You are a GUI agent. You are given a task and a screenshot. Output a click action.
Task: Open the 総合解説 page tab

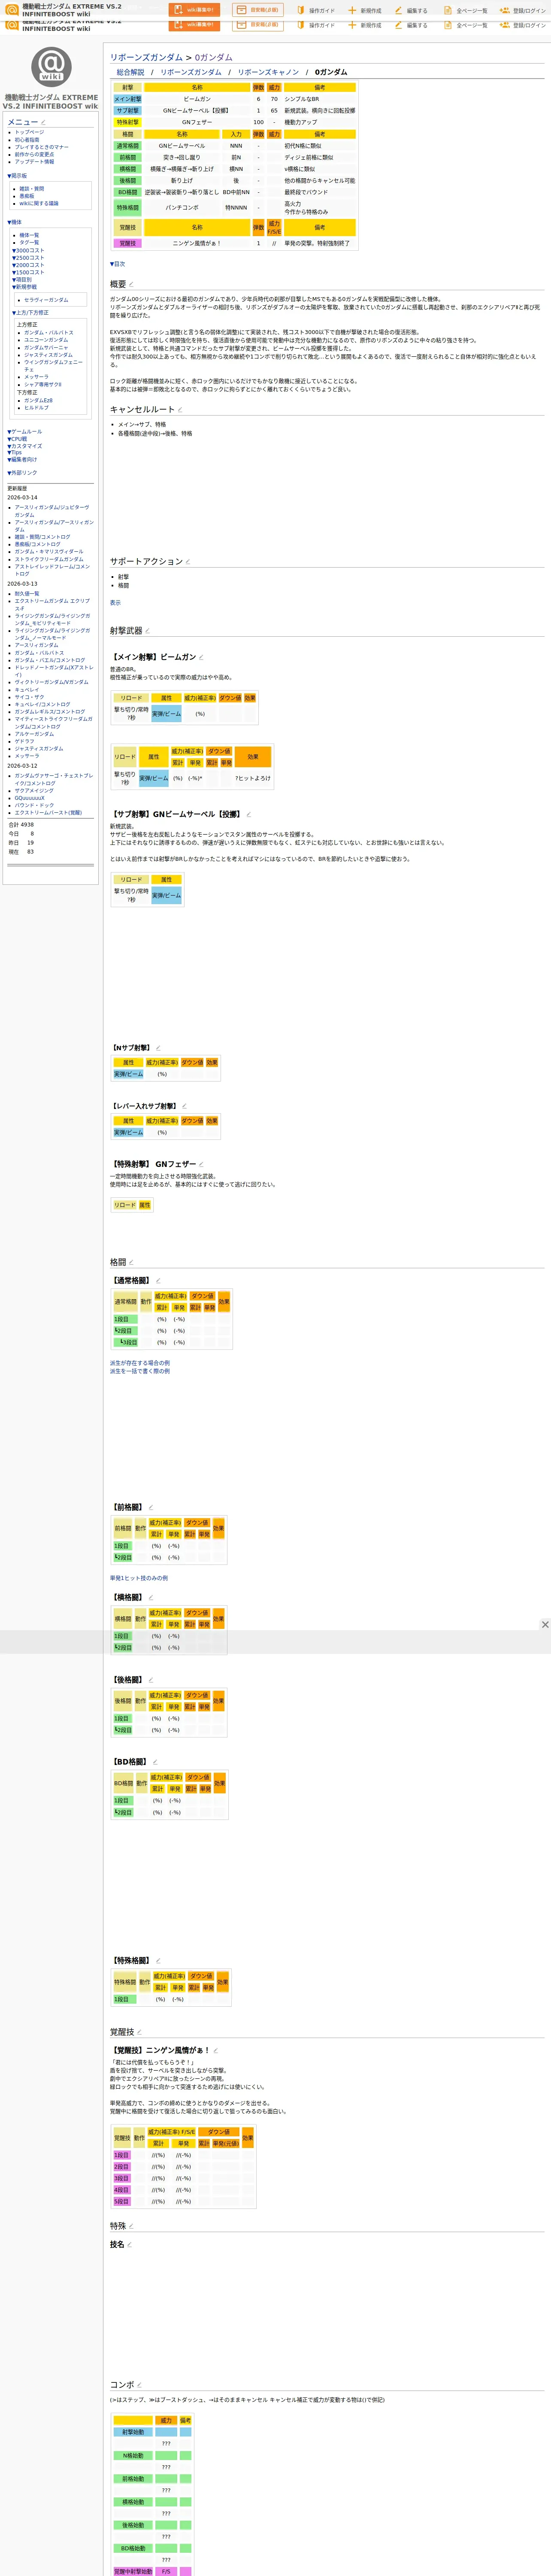click(130, 72)
